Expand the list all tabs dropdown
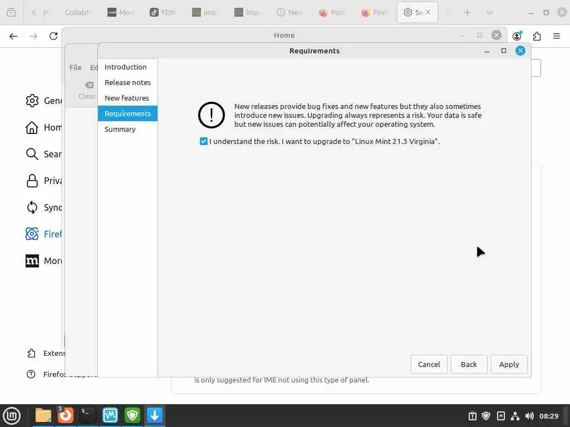 (x=489, y=12)
